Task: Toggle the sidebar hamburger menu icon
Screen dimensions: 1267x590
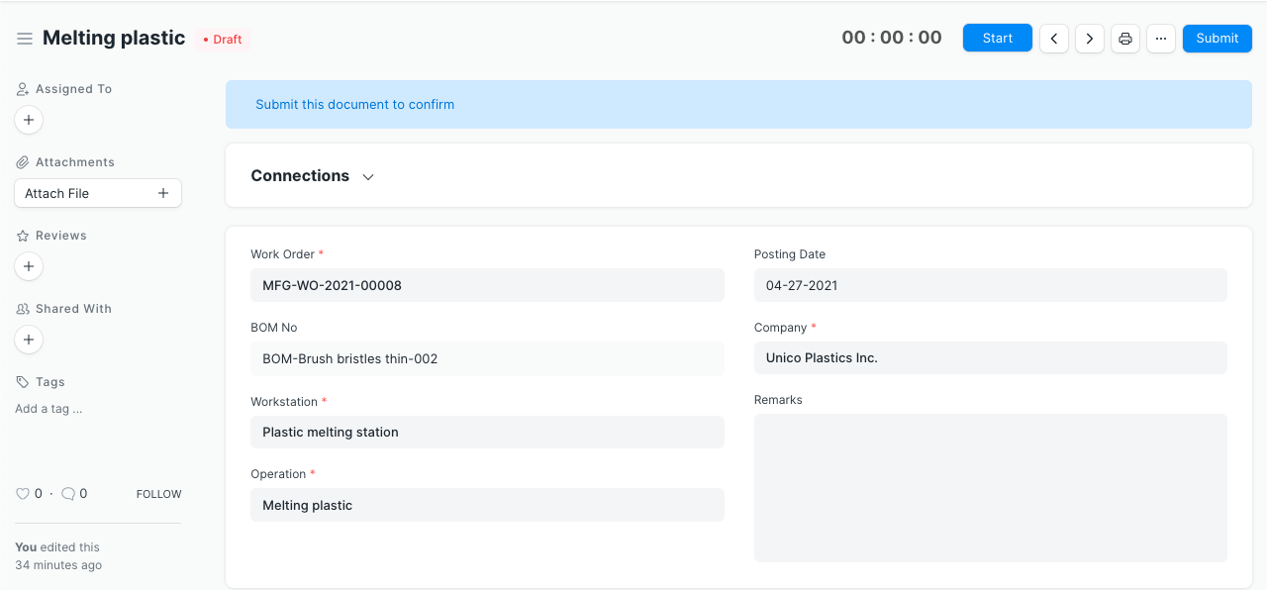Action: 25,39
